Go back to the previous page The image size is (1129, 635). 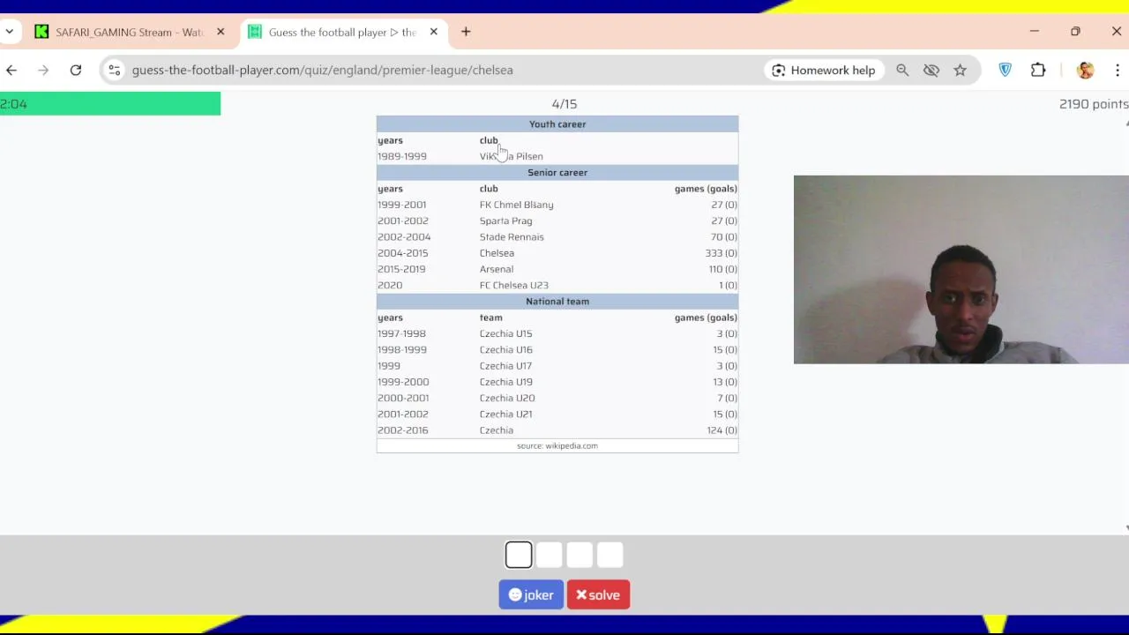point(11,70)
